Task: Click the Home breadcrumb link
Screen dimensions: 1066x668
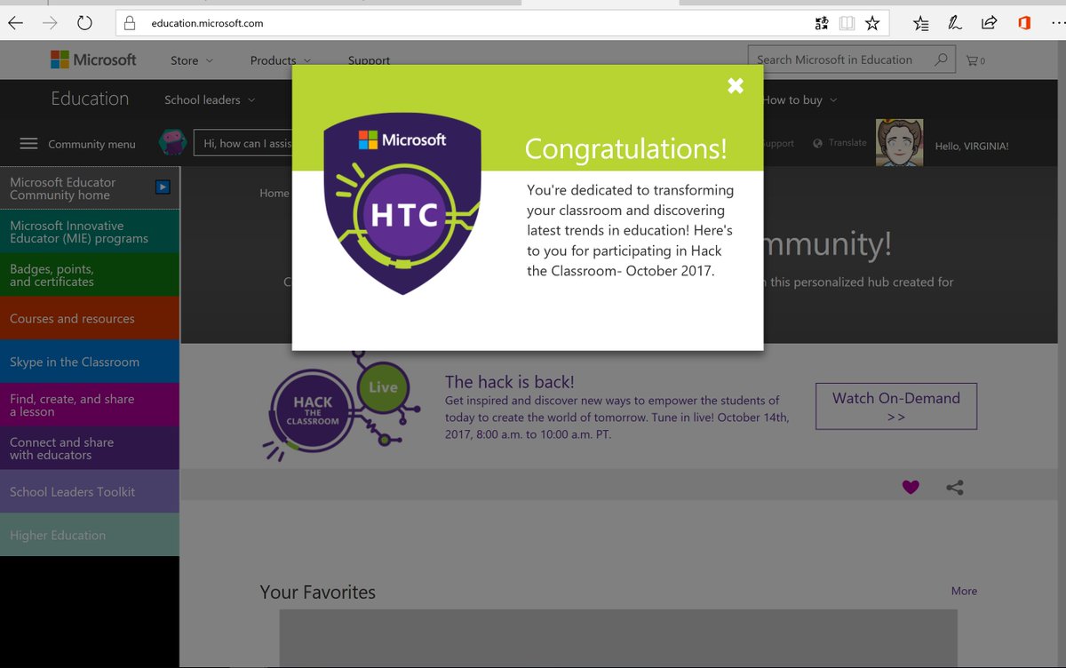Action: pyautogui.click(x=274, y=193)
